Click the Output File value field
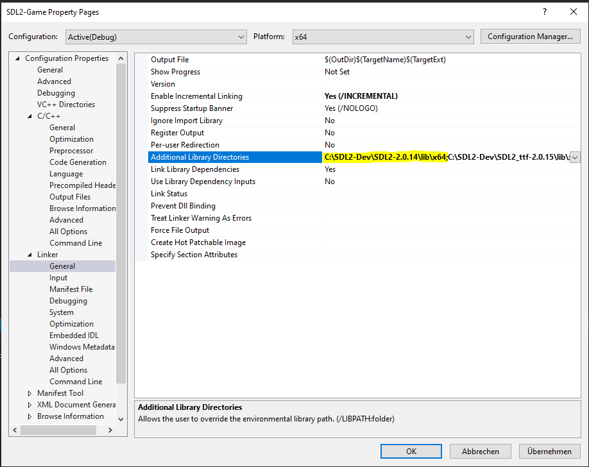The image size is (589, 467). click(449, 60)
